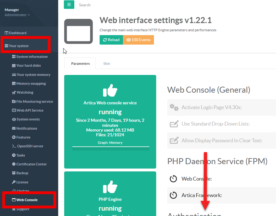Toggle Activate Login Page V4.30x option
The height and width of the screenshot is (216, 276).
(x=211, y=107)
